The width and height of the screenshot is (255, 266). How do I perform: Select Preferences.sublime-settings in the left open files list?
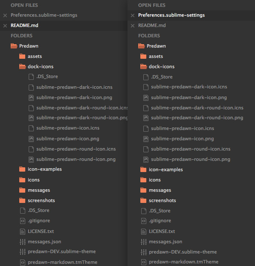click(x=44, y=15)
